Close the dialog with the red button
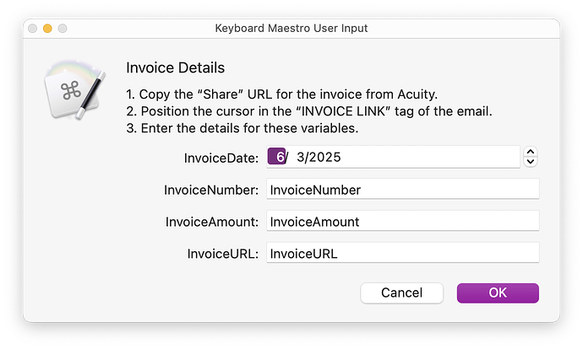 [32, 29]
